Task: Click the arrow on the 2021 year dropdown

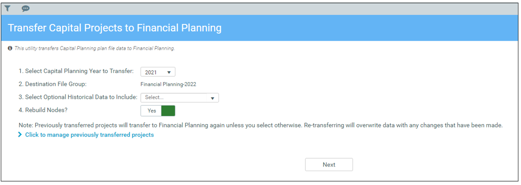Action: point(169,72)
